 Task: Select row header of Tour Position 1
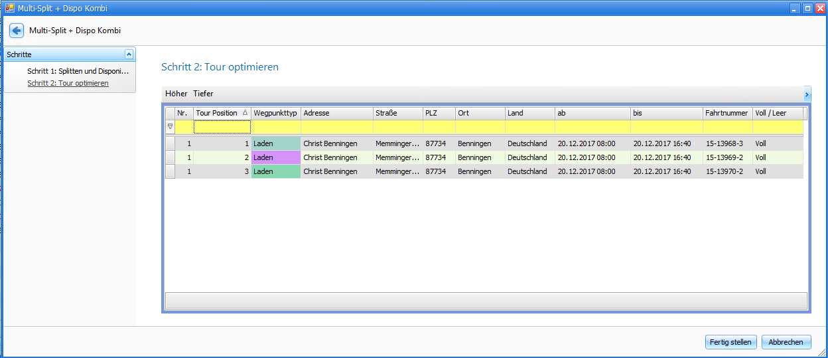coord(171,143)
